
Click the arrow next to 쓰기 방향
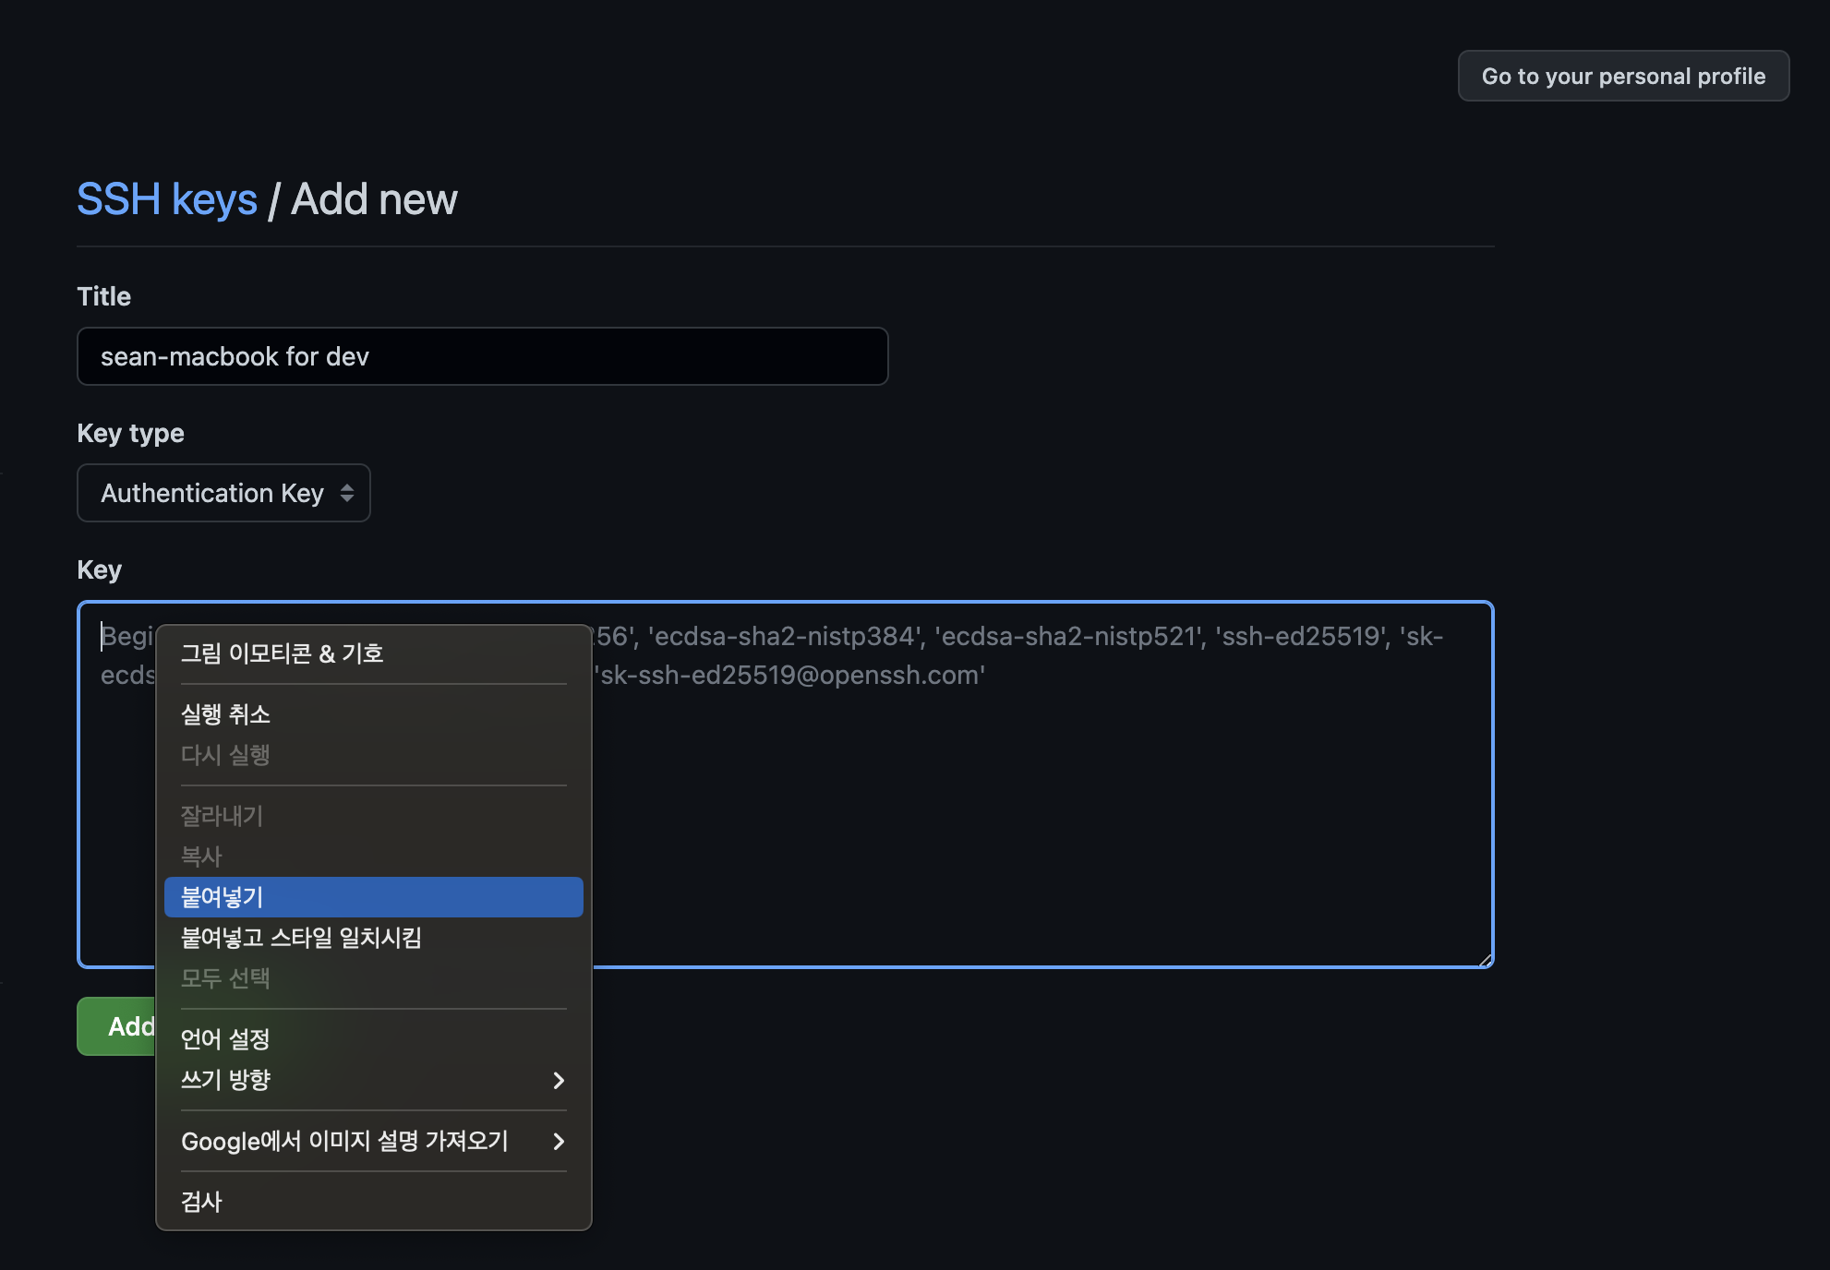[x=558, y=1080]
